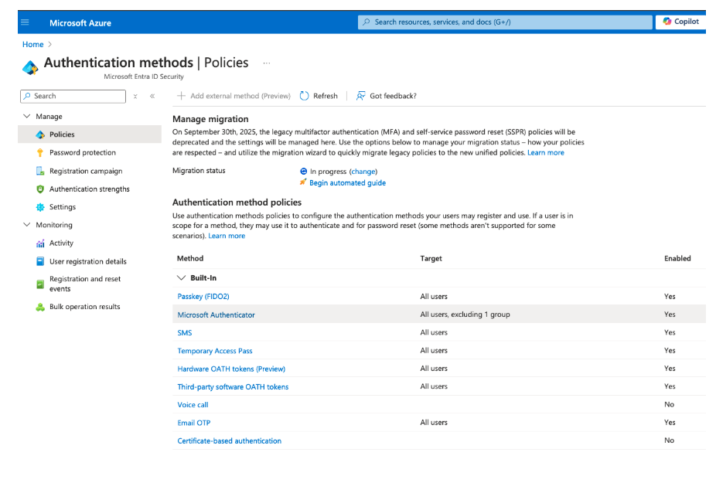Screen dimensions: 716x483
Task: Click the Settings gear icon
Action: [40, 207]
